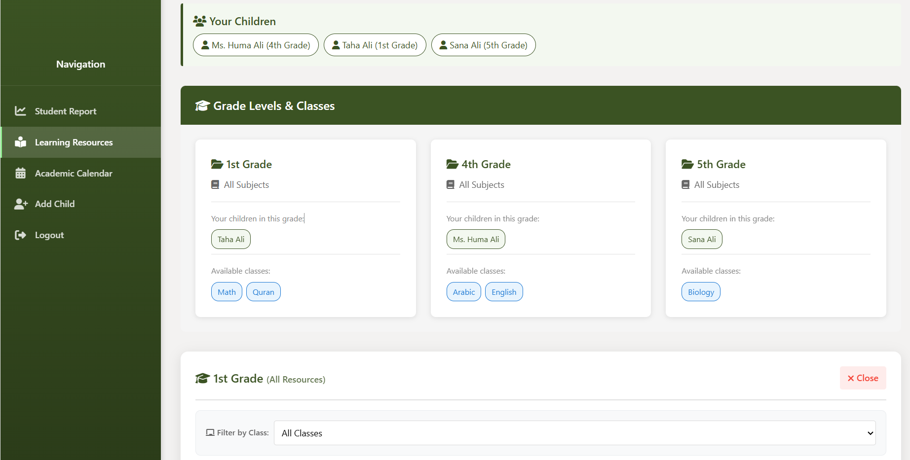This screenshot has height=460, width=910.
Task: Click the Your Children group icon
Action: pyautogui.click(x=199, y=21)
